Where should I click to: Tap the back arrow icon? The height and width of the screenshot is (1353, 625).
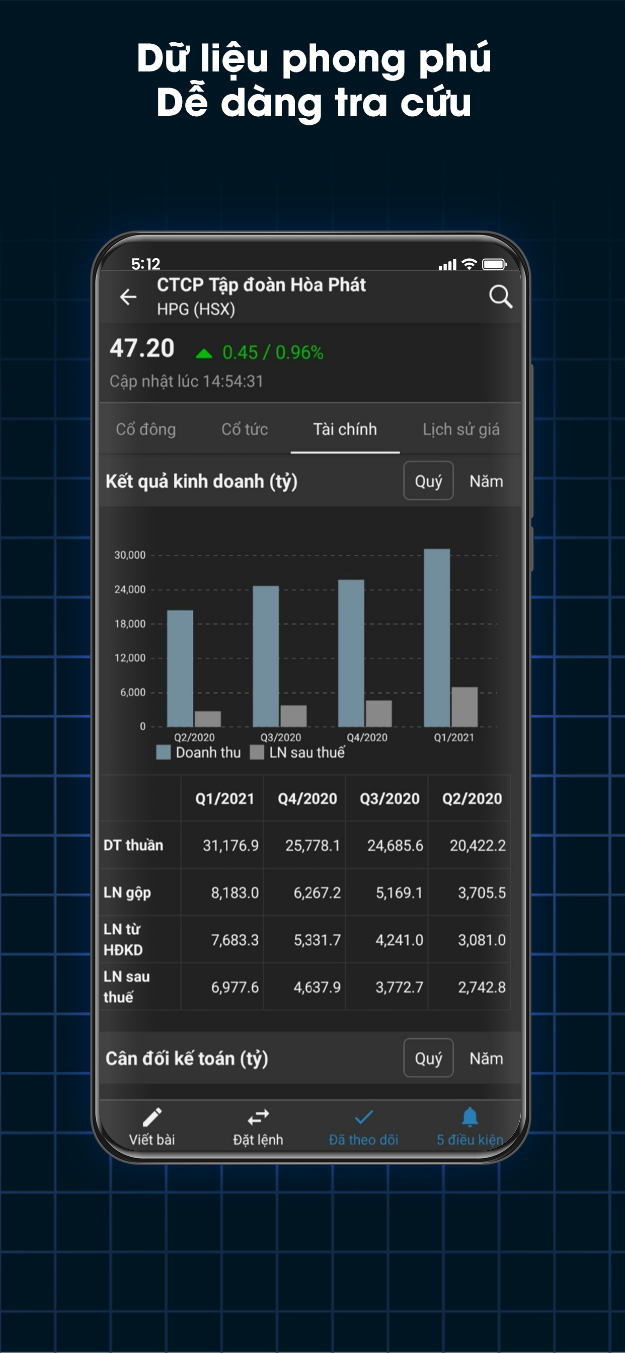click(128, 297)
